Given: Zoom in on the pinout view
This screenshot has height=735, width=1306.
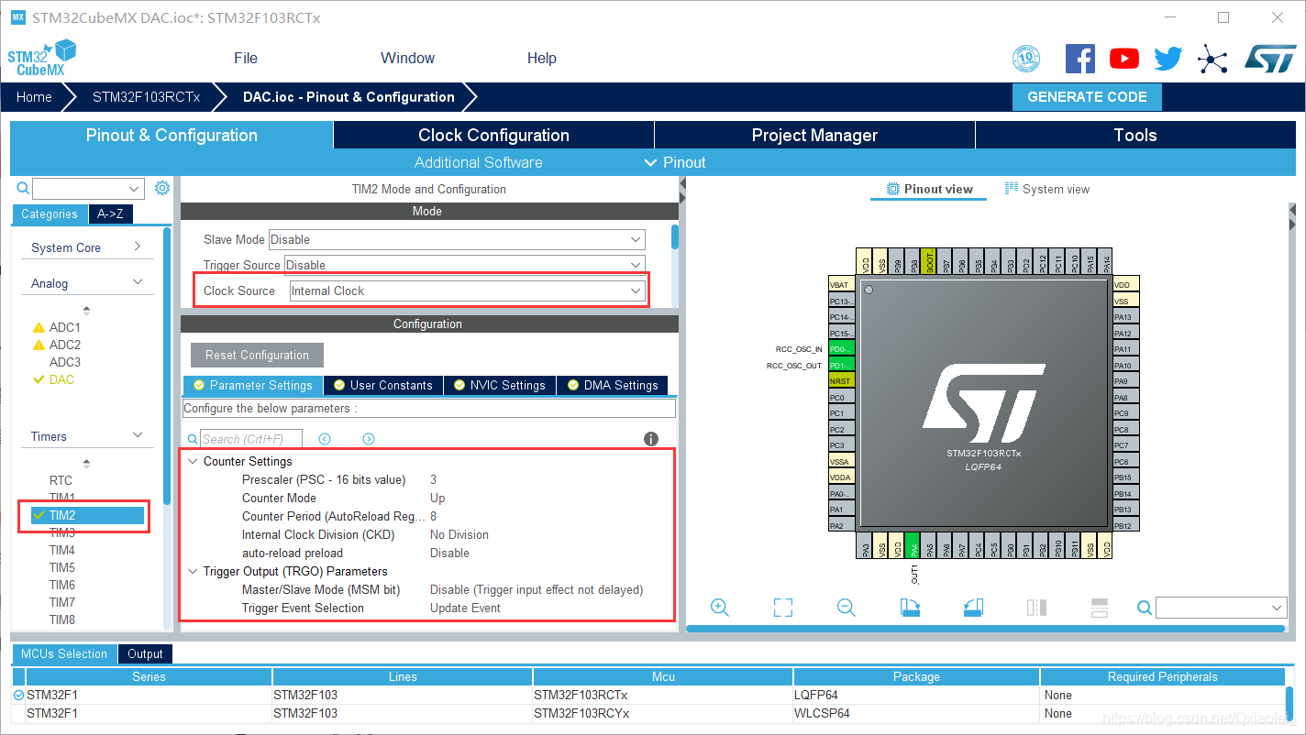Looking at the screenshot, I should point(720,608).
